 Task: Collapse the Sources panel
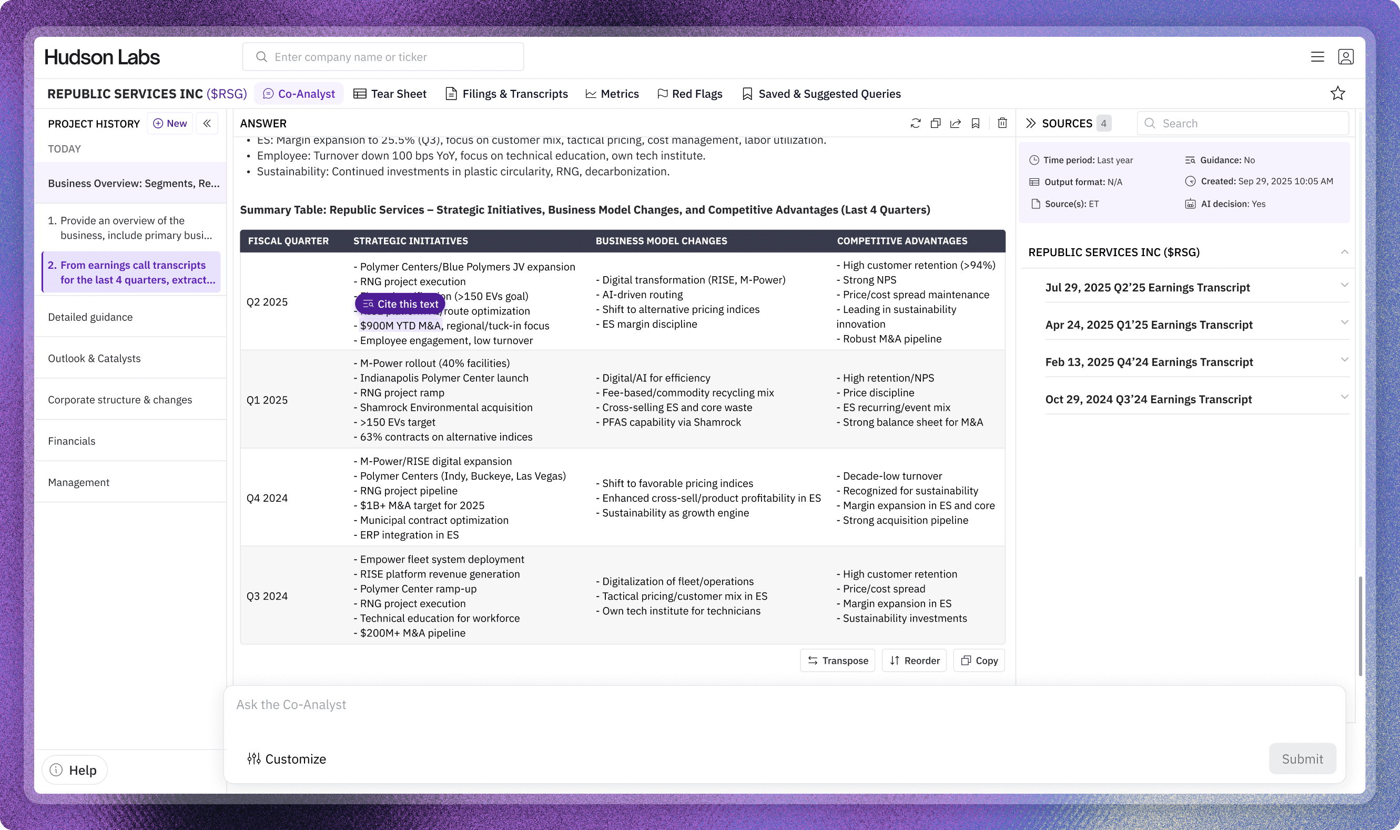pos(1030,123)
